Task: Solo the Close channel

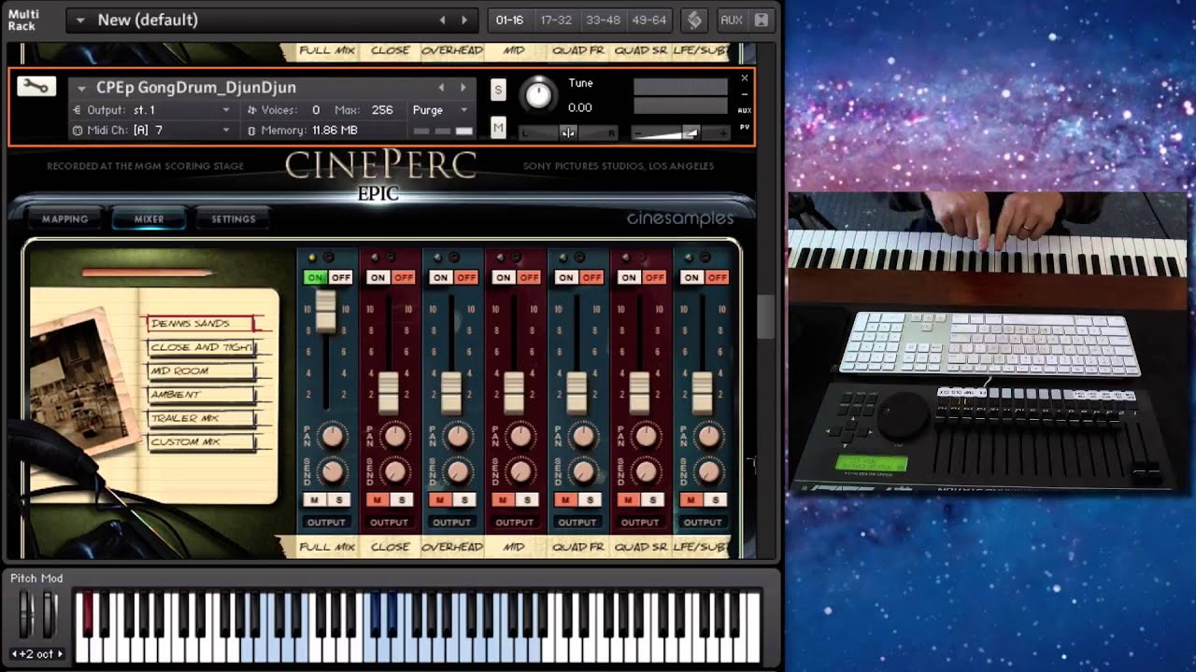Action: coord(402,500)
